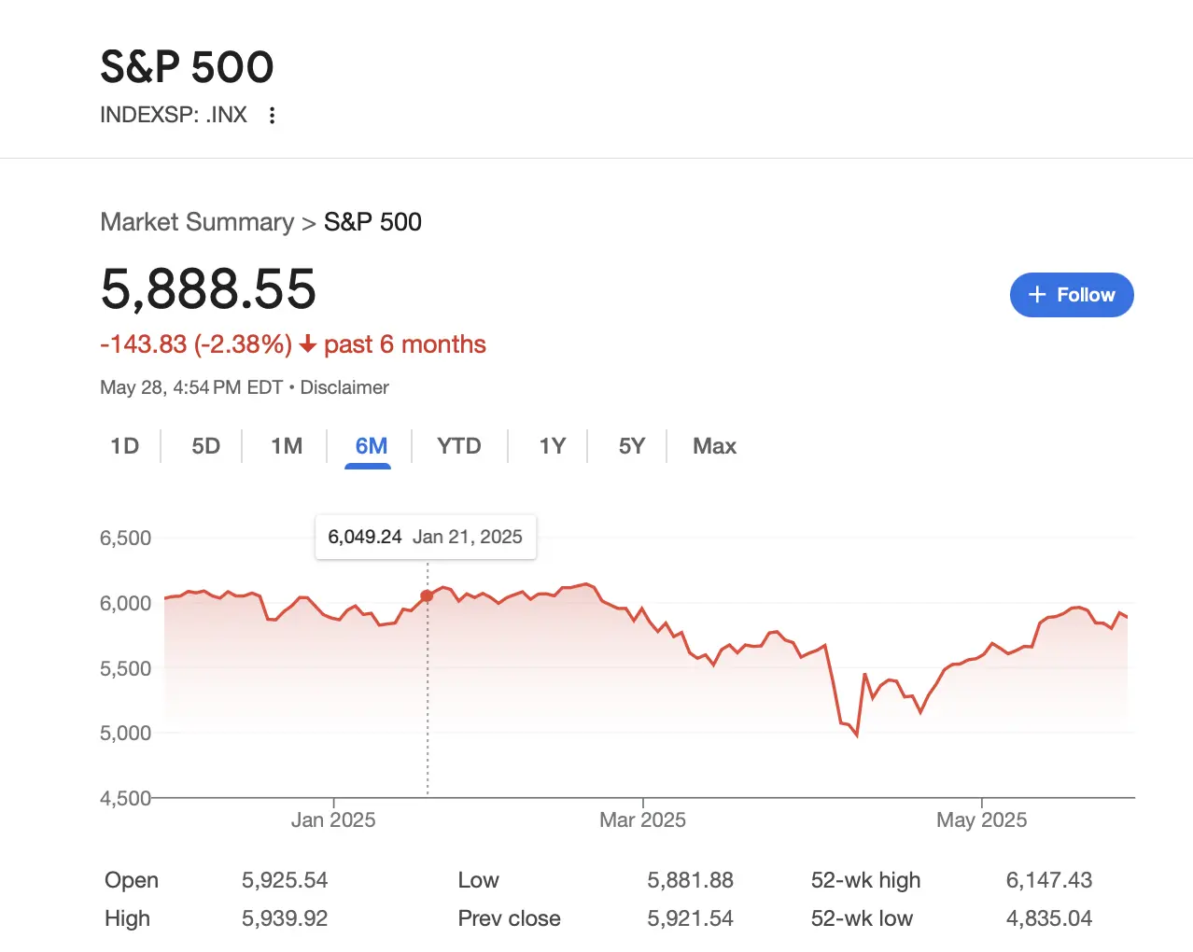Open the three-dot menu beside INDEXSP: .INX
This screenshot has height=952, width=1193.
tap(272, 116)
